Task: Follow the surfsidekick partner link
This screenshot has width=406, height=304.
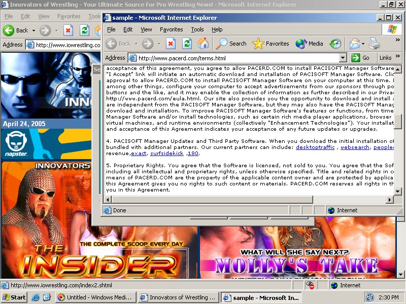Action: [167, 154]
